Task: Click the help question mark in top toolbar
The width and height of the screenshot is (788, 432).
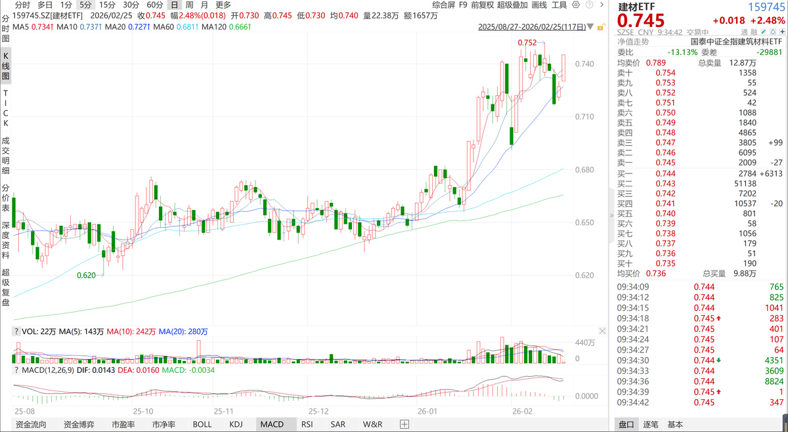Action: point(589,5)
